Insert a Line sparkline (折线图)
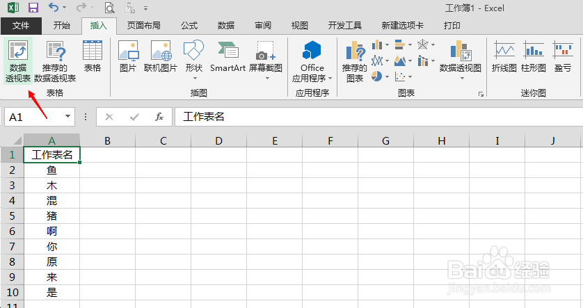Screen dimensions: 583x308 (504, 56)
